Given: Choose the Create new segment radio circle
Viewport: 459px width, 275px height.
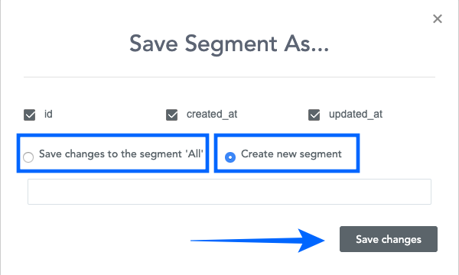Looking at the screenshot, I should [230, 157].
